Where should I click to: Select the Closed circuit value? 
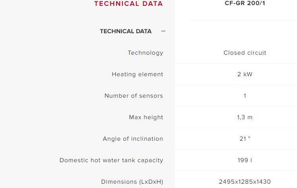click(x=245, y=53)
